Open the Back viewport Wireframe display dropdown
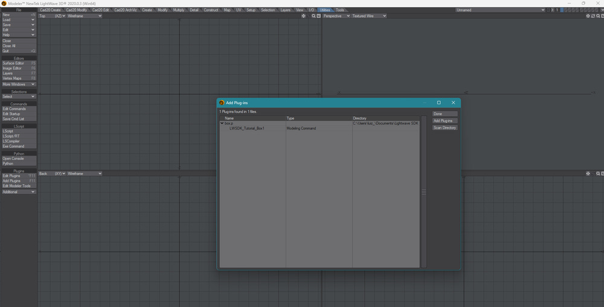 click(85, 174)
